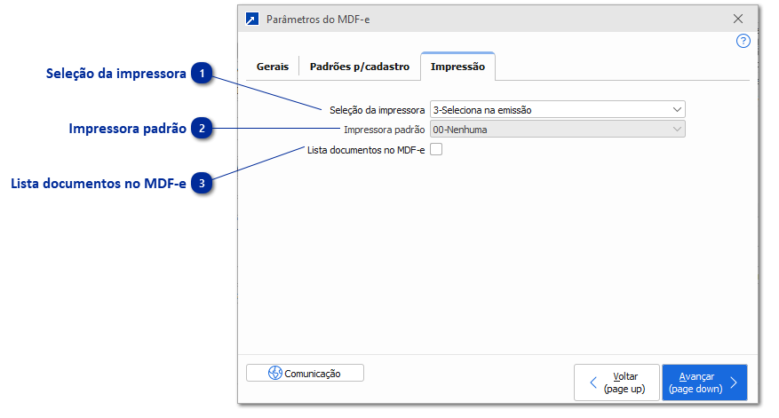Click numbered callout marker 1
Screen dimensions: 779x418
203,74
